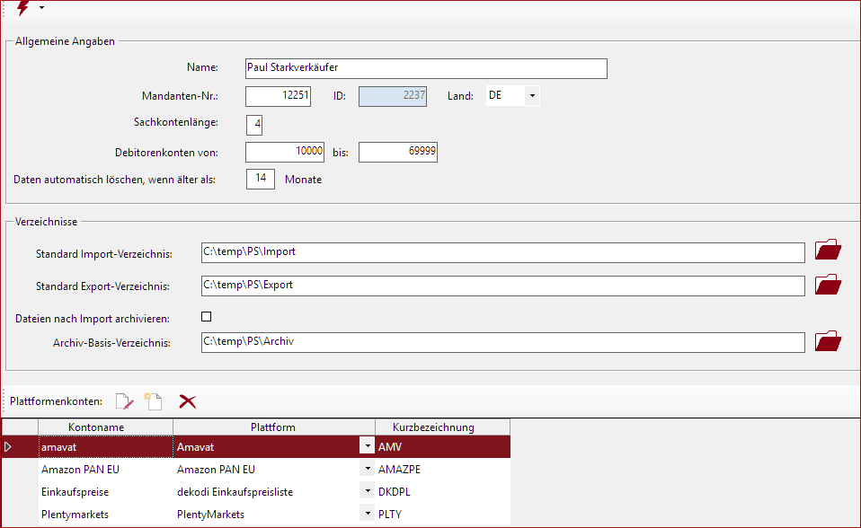
Task: Click the row selector arrow for amavat
Action: pos(10,446)
